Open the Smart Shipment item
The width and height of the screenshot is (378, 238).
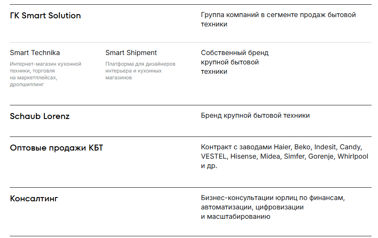point(131,53)
